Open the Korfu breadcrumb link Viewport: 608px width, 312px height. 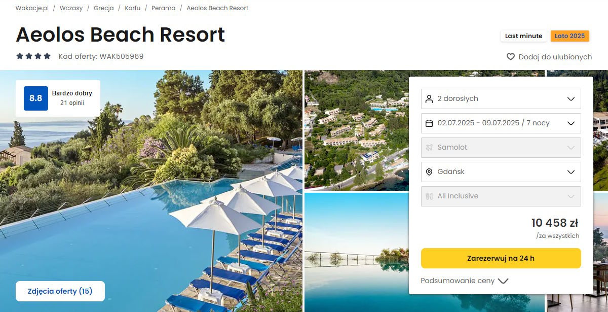tap(132, 8)
